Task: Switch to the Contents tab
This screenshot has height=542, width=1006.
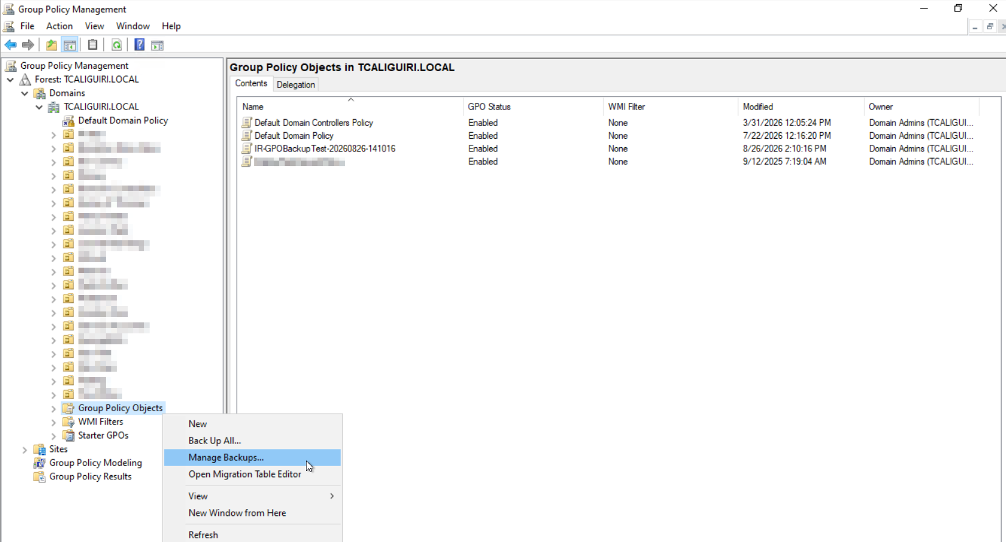Action: pos(251,83)
